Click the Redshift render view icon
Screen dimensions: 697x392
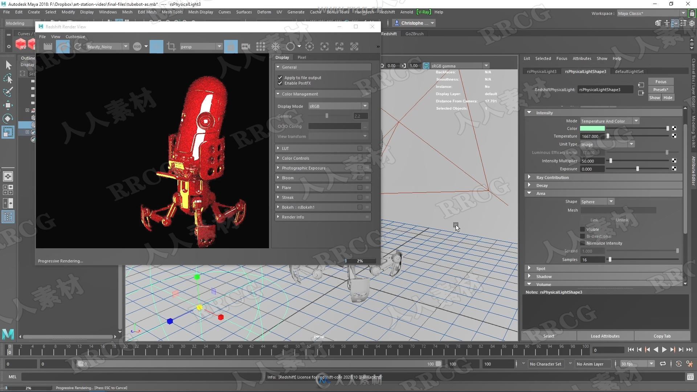(21, 46)
